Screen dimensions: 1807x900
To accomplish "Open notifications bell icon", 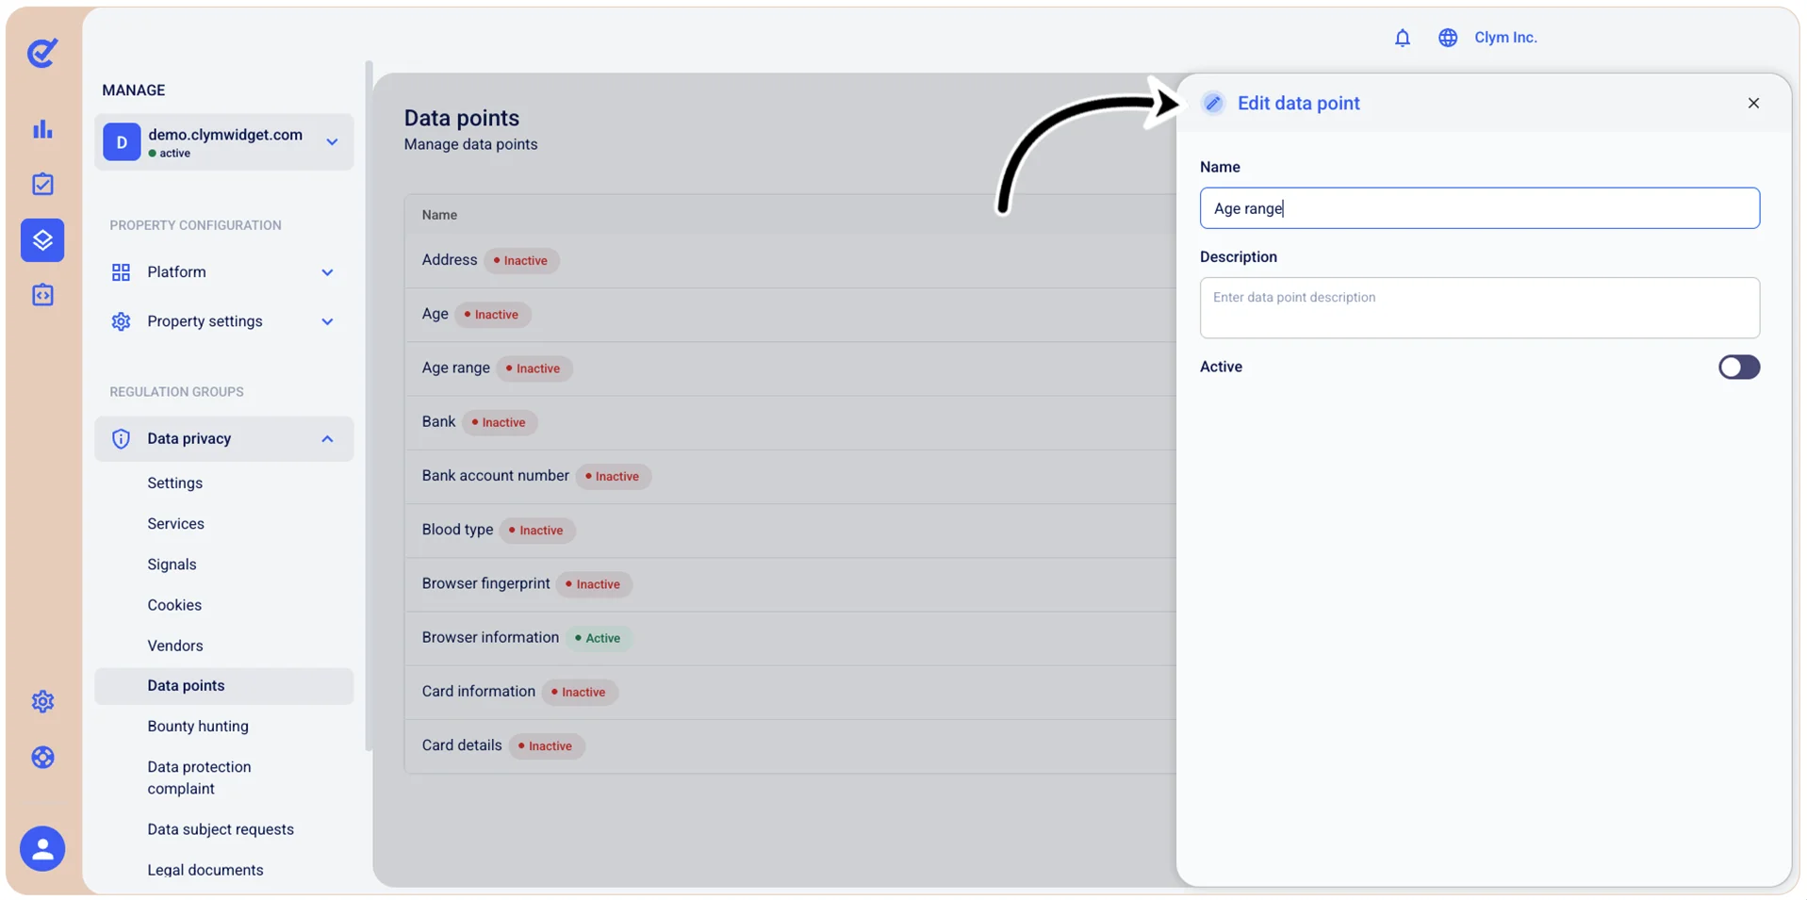I will 1402,38.
